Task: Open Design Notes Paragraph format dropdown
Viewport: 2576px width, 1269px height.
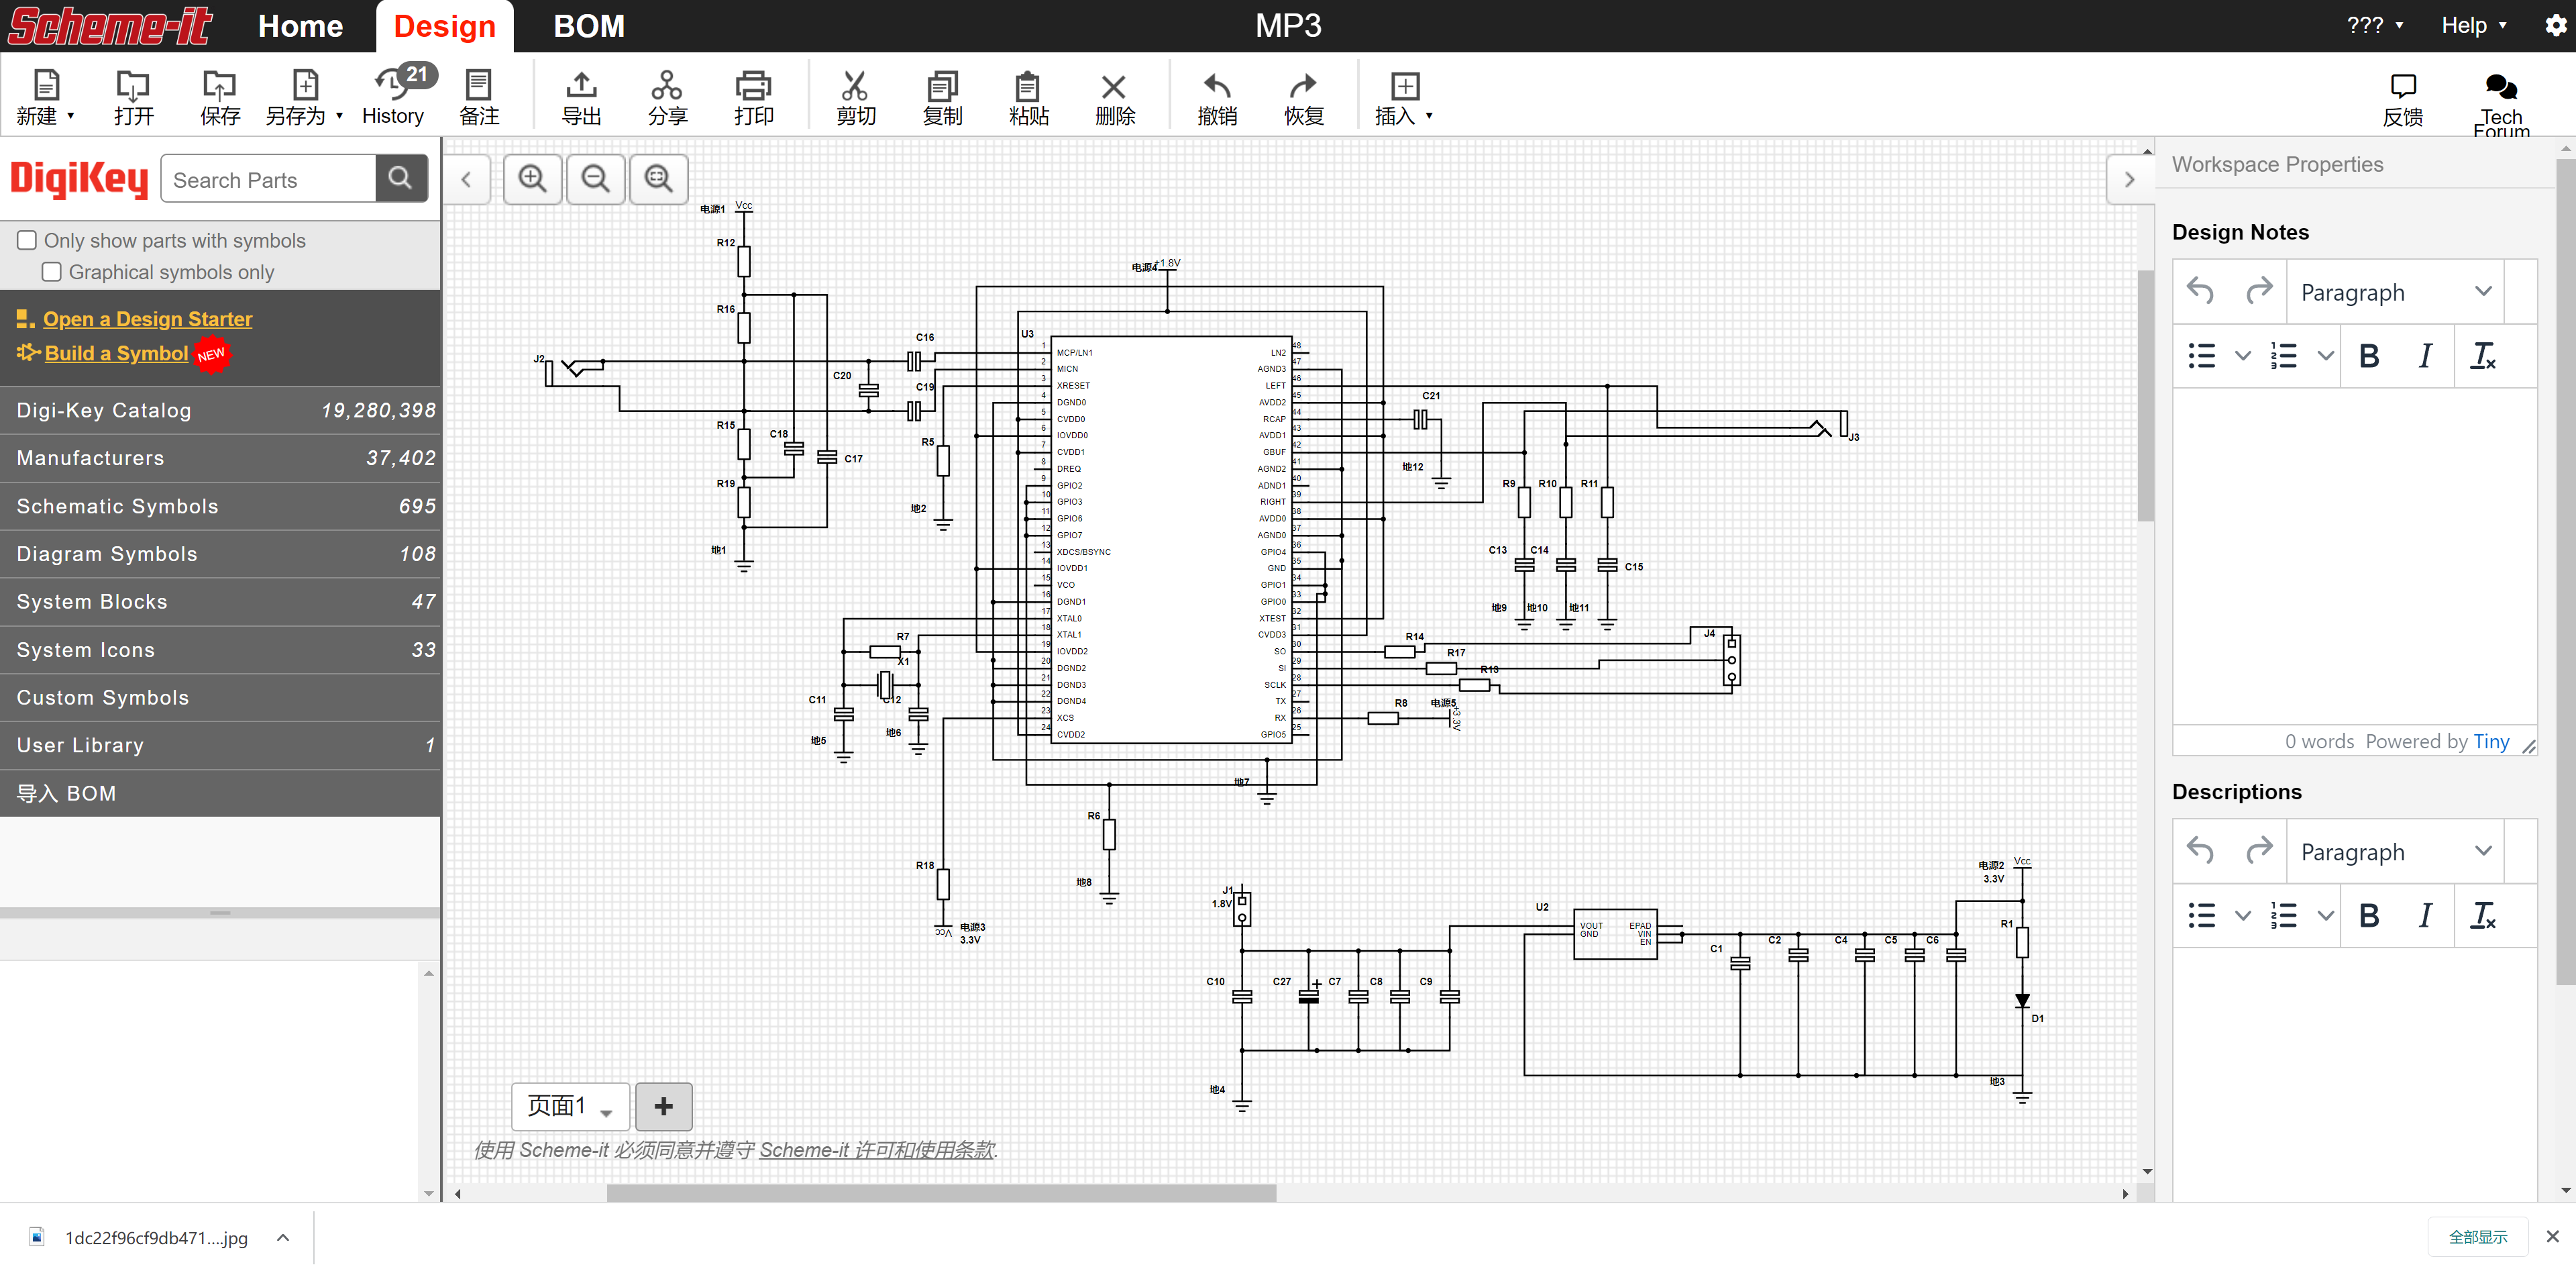Action: (2396, 292)
